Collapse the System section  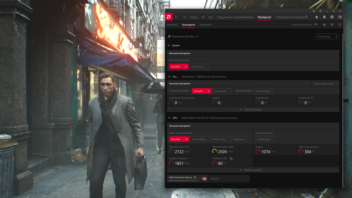click(x=169, y=45)
